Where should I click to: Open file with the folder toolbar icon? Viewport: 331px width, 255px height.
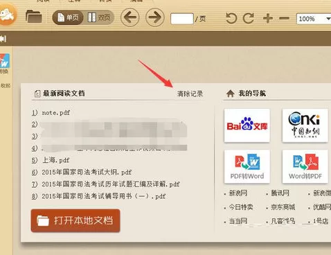tap(34, 17)
